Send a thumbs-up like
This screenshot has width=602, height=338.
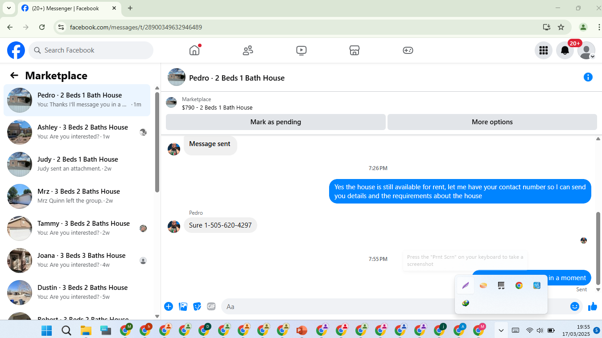point(593,306)
